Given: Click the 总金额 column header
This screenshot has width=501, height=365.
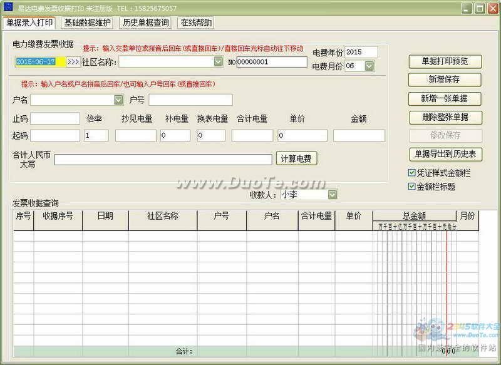Looking at the screenshot, I should pyautogui.click(x=415, y=216).
